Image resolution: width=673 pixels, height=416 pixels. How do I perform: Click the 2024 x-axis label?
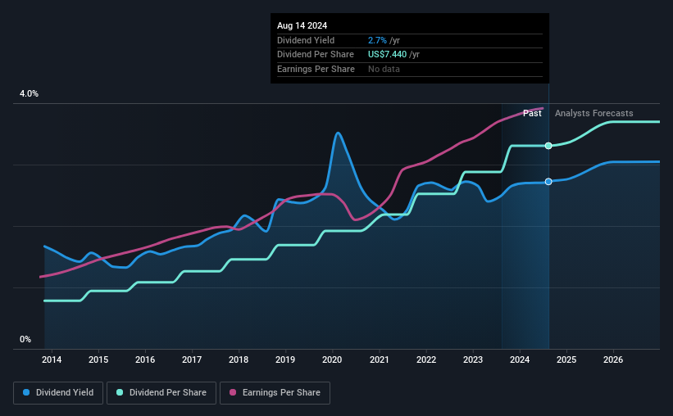tap(520, 359)
